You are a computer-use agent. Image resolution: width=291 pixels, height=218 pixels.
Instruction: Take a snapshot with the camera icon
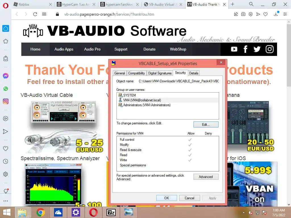tap(243, 14)
